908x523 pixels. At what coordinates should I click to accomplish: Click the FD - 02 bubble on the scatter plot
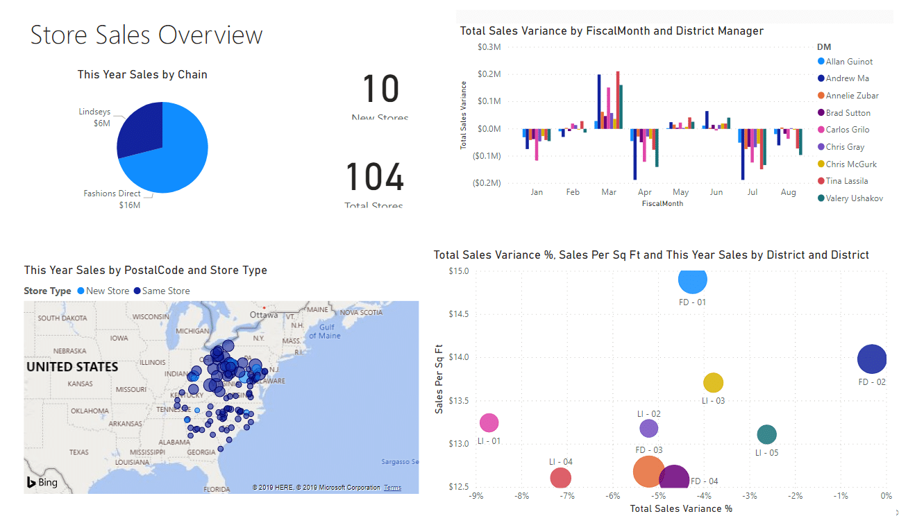872,359
